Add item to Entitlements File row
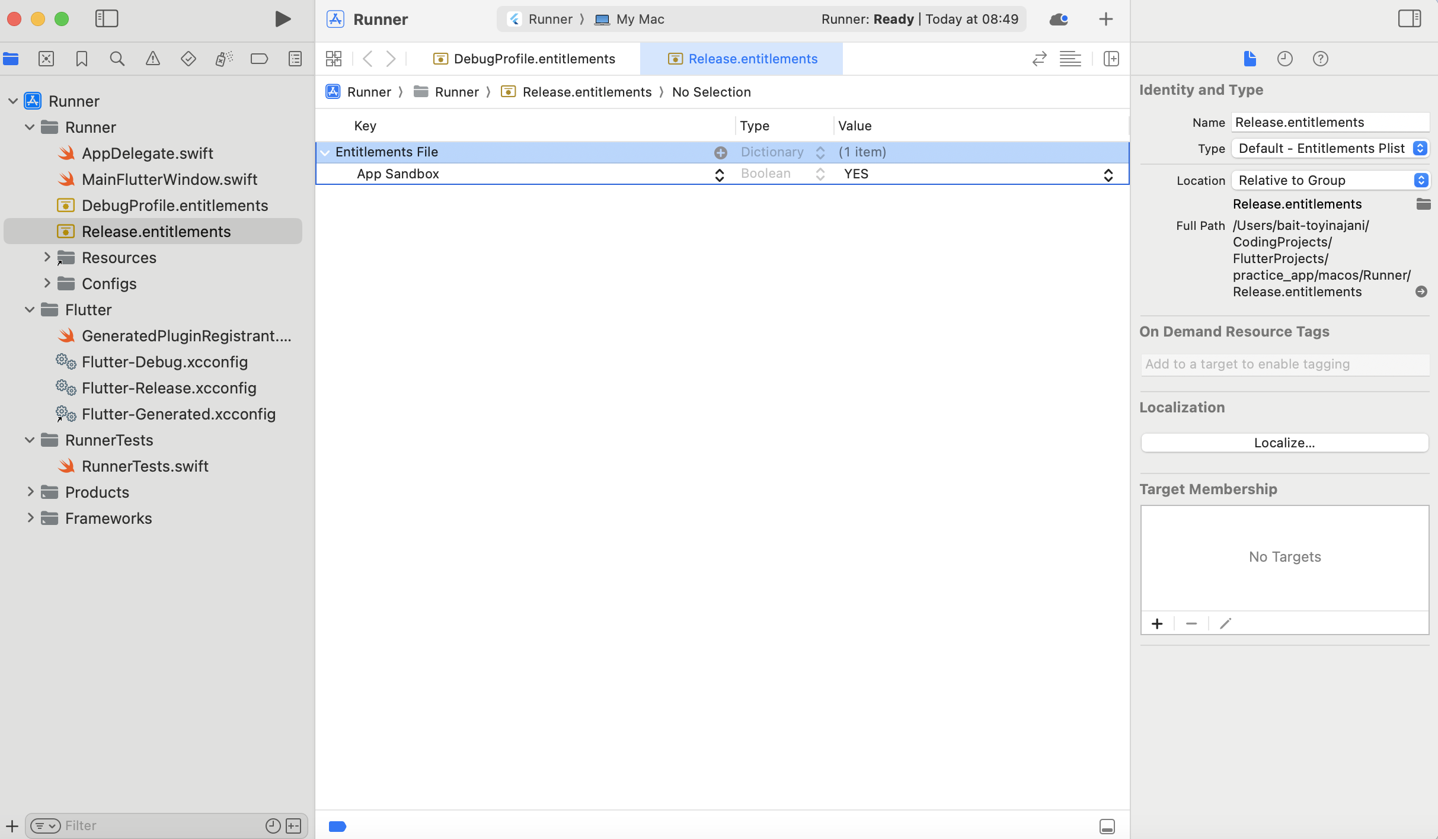This screenshot has width=1438, height=839. [x=721, y=152]
